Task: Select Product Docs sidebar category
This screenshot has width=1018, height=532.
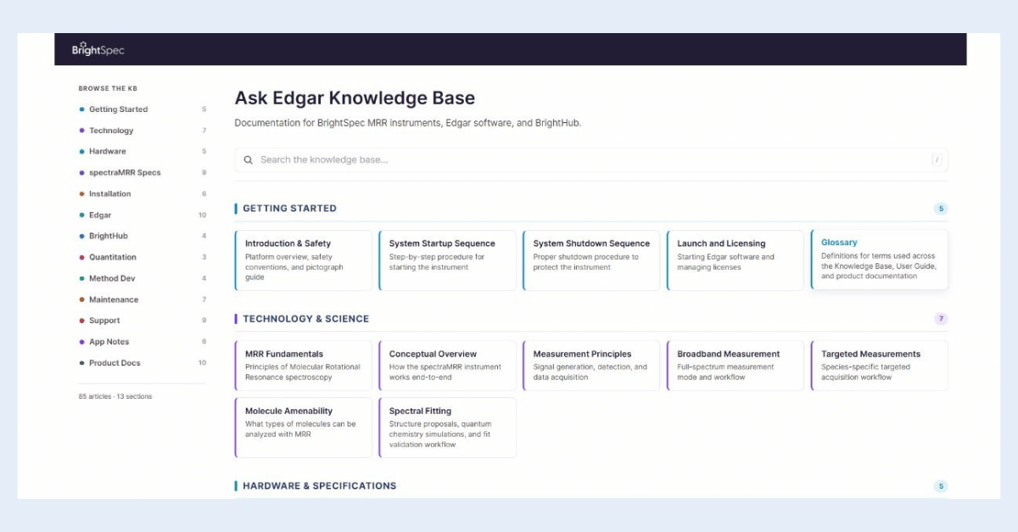Action: click(x=143, y=363)
